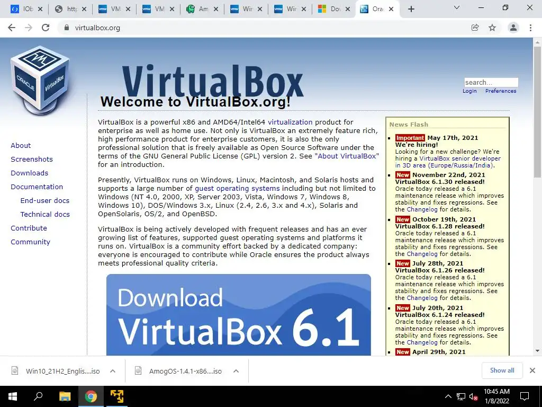Screen dimensions: 542x407
Task: Click the share page icon
Action: (x=475, y=28)
